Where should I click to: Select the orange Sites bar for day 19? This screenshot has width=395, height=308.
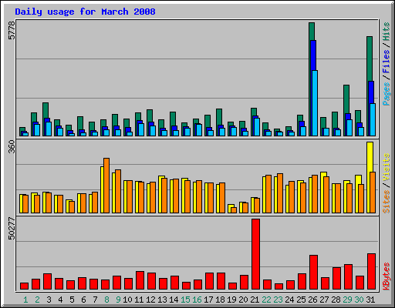[x=234, y=210]
